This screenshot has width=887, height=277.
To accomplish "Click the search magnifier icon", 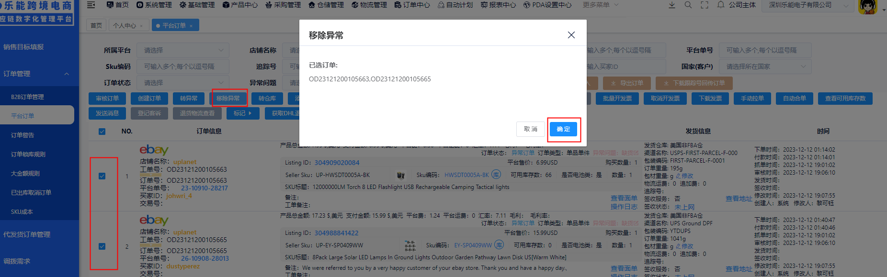I will coord(688,5).
